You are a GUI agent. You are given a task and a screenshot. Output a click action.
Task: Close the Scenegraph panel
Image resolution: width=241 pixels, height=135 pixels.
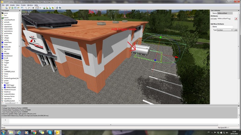pos(20,11)
